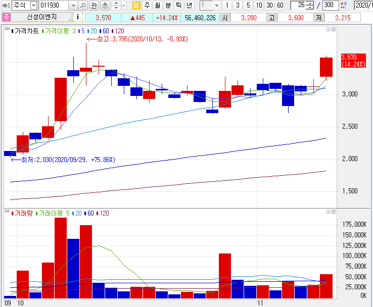The image size is (373, 307).
Task: Click the volume MA 20 legend
Action: coord(77,213)
